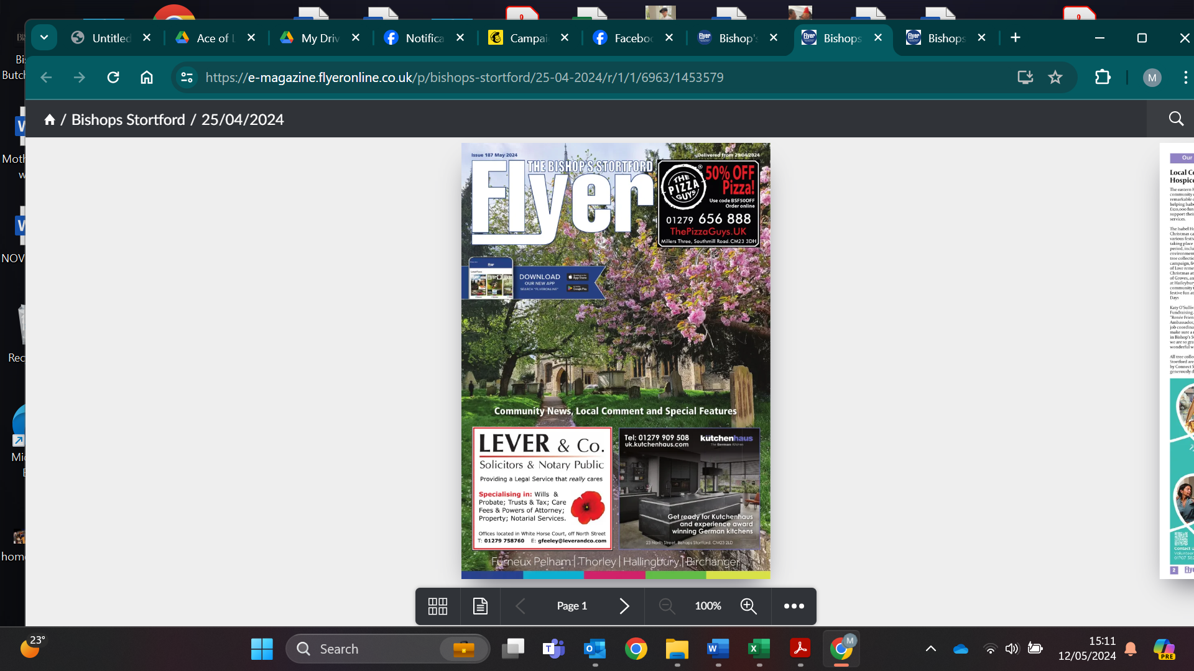Show hidden system tray icons chevron

click(x=931, y=649)
